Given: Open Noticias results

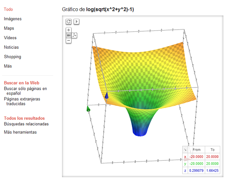Looking at the screenshot, I should pos(11,47).
